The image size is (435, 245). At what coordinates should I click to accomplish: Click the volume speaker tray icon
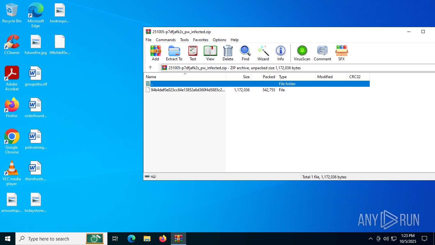pyautogui.click(x=386, y=239)
